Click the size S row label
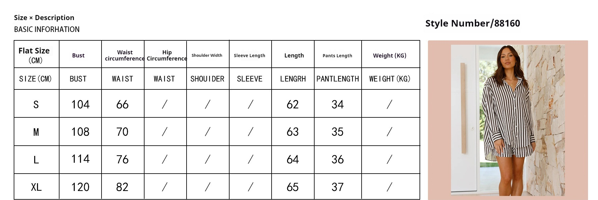Viewport: 598px width, 200px height. pos(36,105)
